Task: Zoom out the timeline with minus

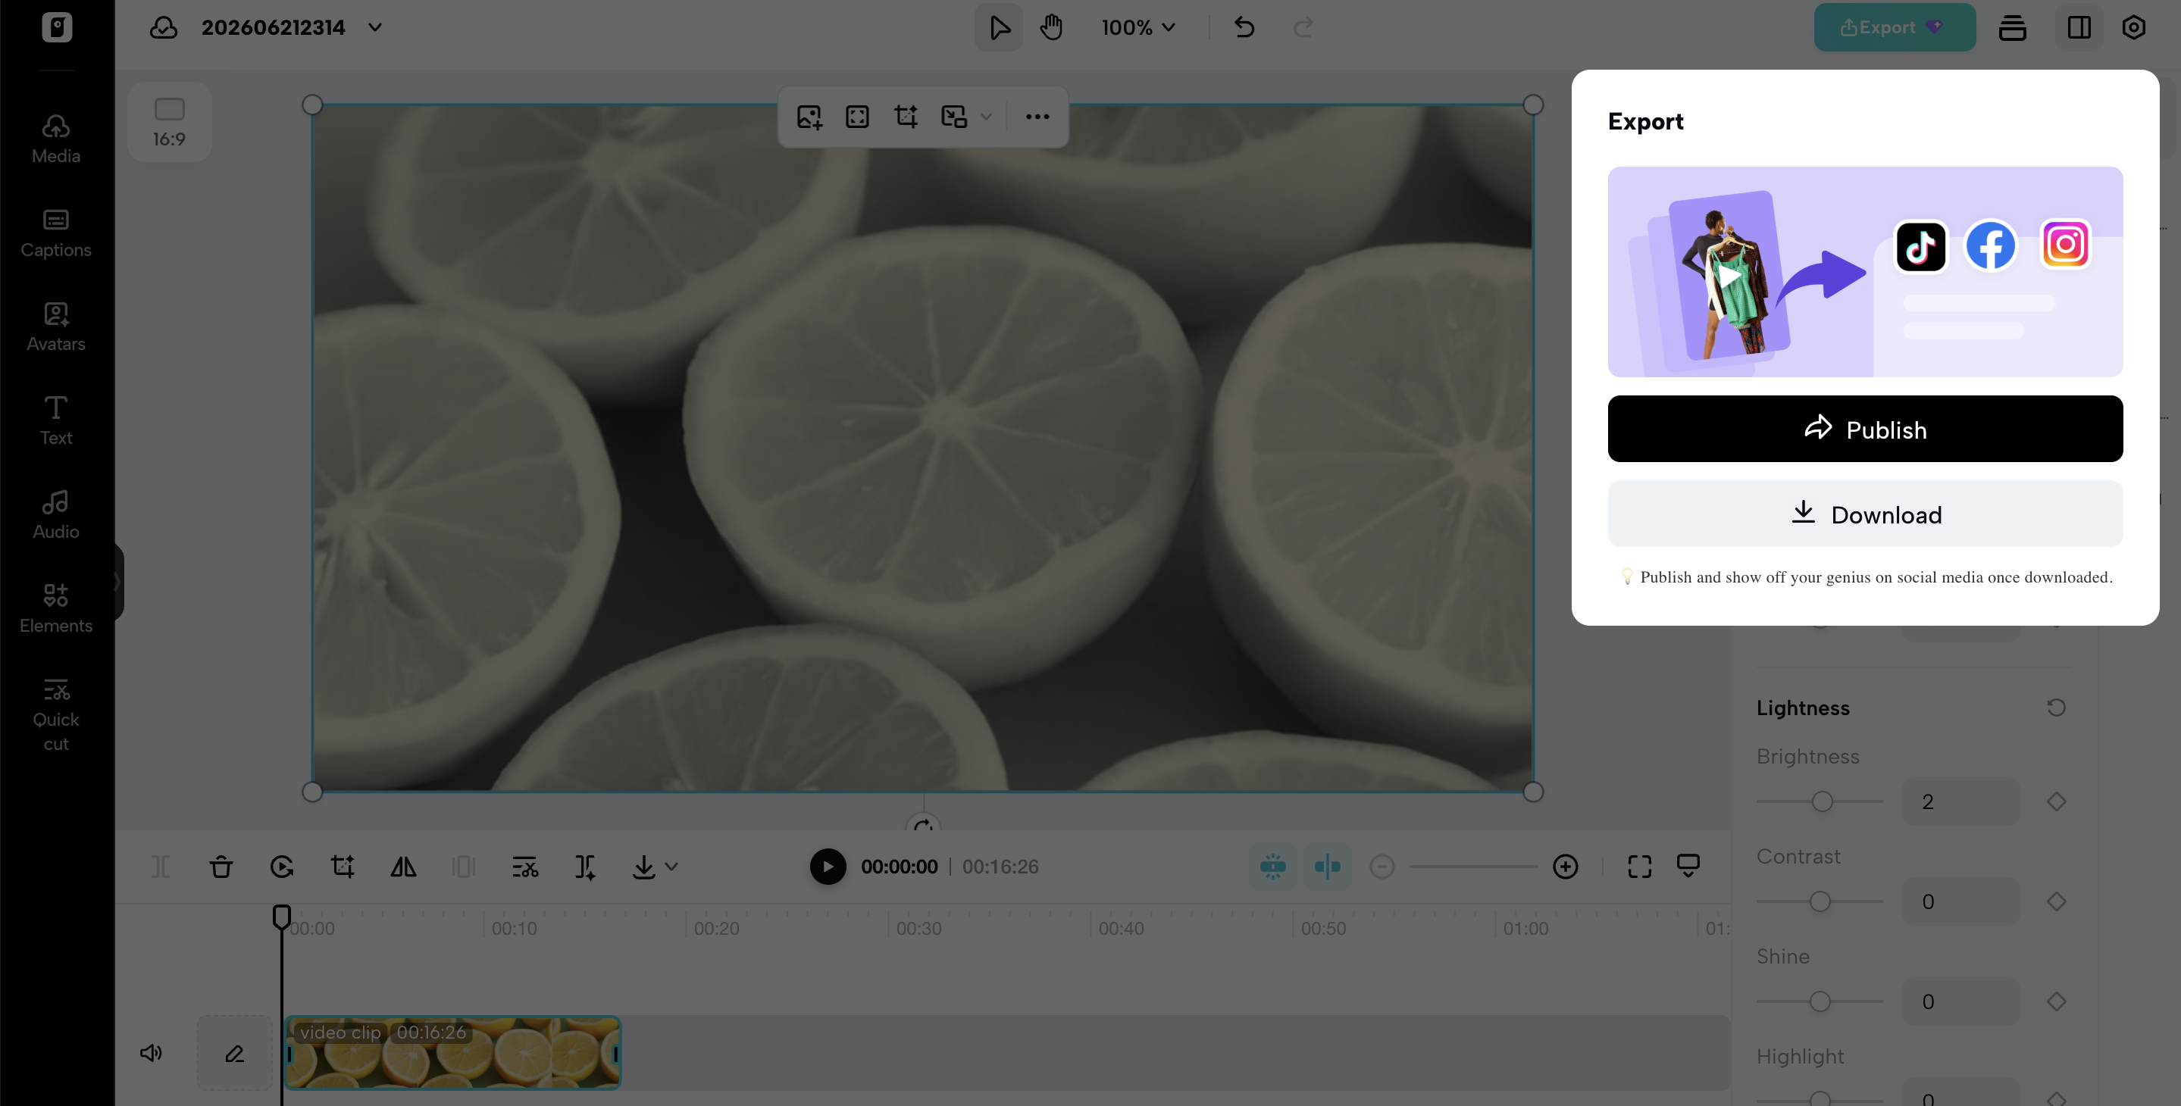Action: coord(1382,867)
